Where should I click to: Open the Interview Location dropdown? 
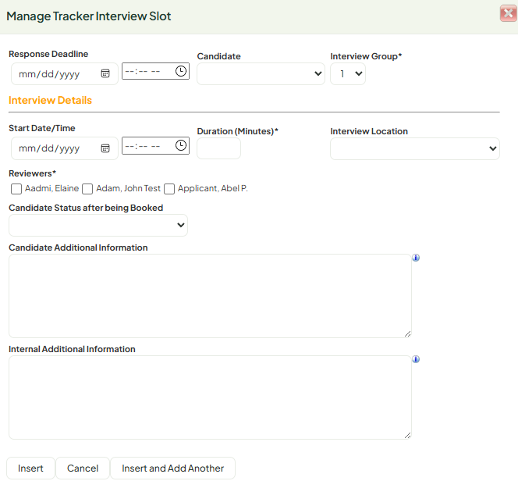coord(415,149)
